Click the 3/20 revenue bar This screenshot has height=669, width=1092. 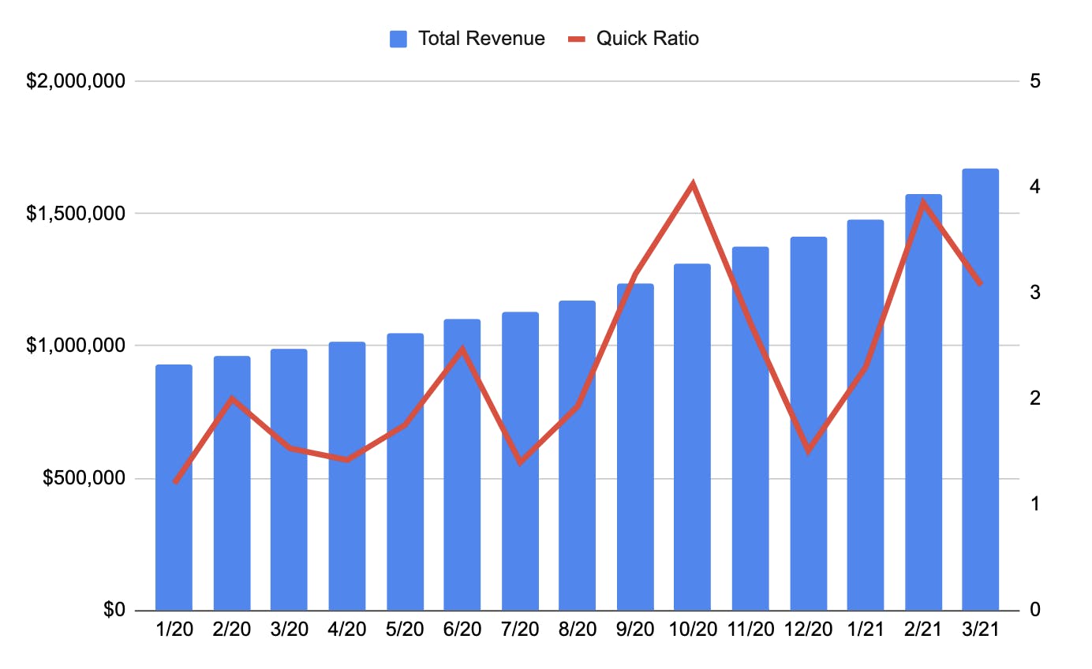pos(289,480)
